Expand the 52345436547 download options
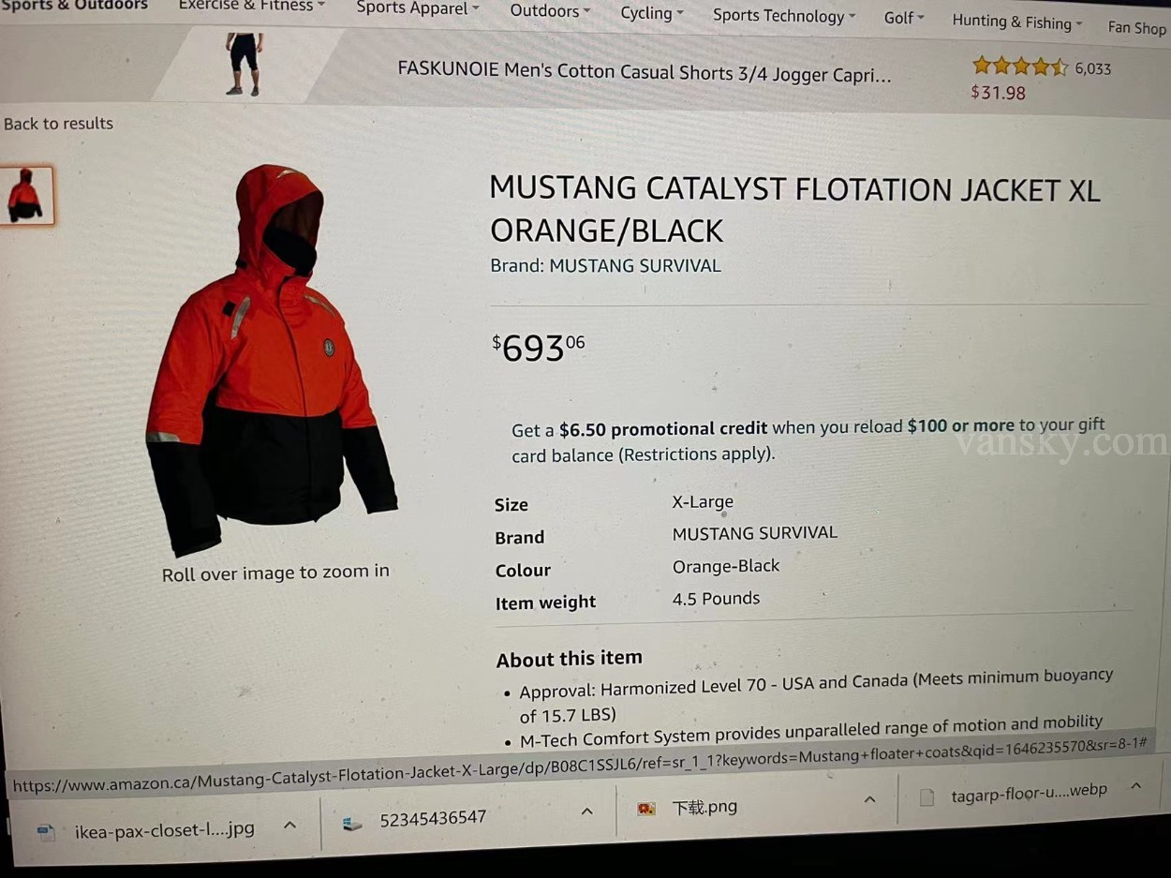 pyautogui.click(x=586, y=811)
